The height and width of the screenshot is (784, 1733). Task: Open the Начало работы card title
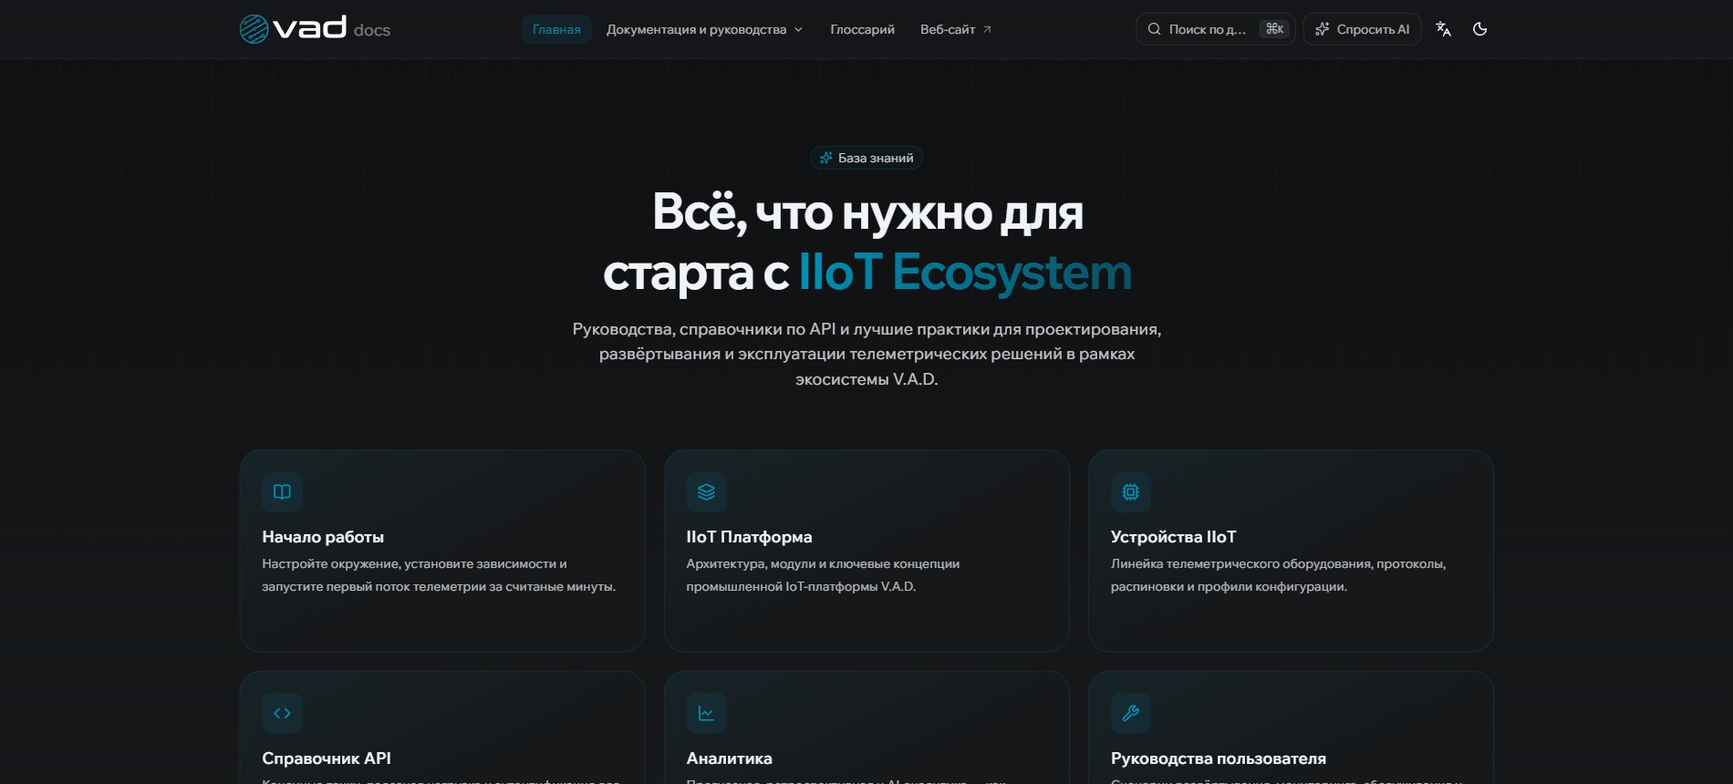coord(323,537)
